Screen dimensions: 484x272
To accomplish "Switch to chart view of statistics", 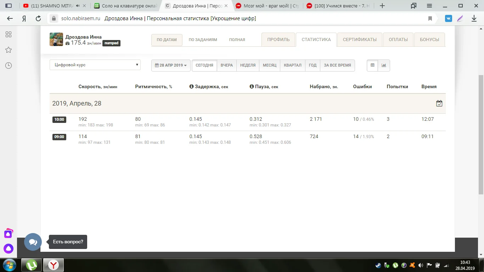I will (x=384, y=66).
